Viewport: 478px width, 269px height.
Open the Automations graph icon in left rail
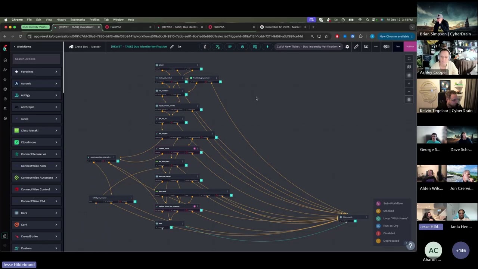coord(5,69)
